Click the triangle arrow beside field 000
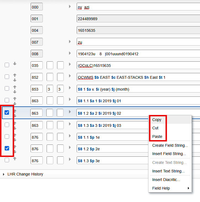 pos(70,6)
